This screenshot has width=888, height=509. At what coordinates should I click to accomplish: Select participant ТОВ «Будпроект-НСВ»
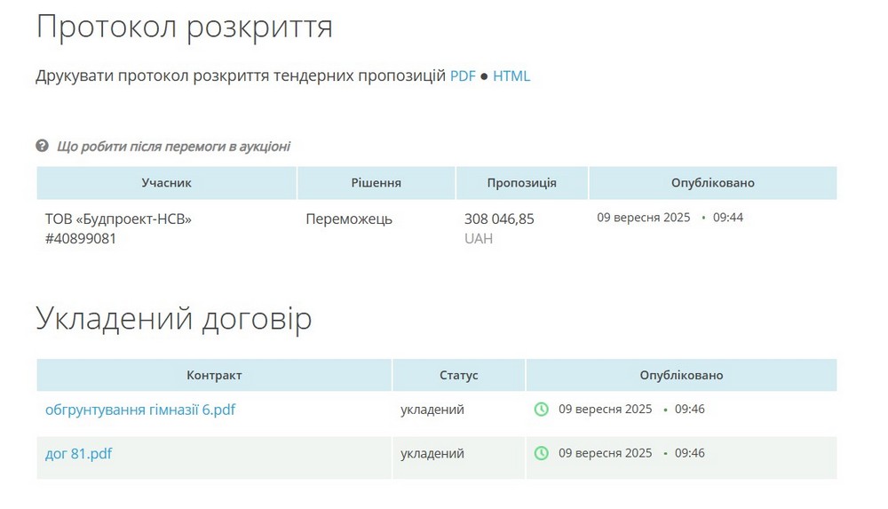click(118, 219)
